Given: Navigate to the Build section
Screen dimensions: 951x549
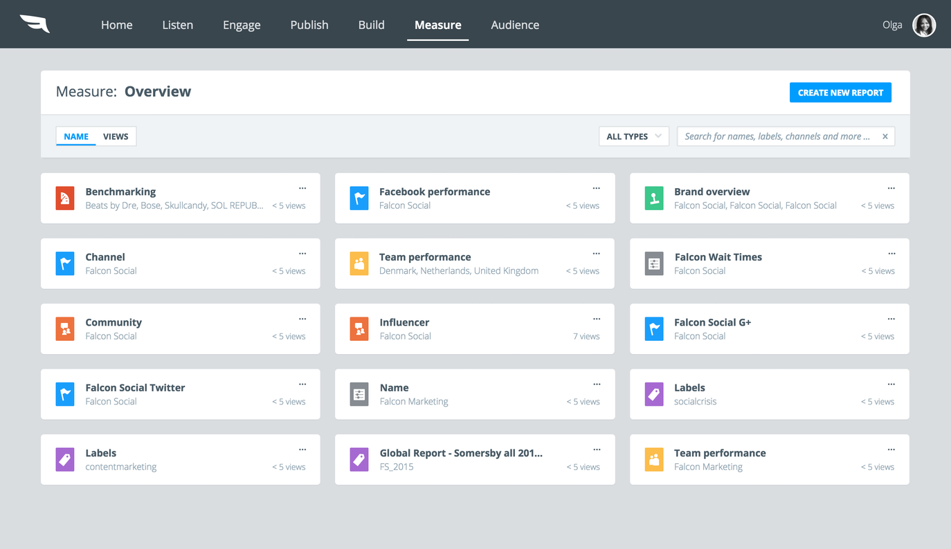Looking at the screenshot, I should pos(372,25).
